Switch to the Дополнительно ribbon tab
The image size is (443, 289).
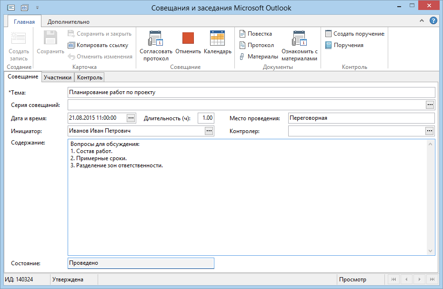[68, 21]
